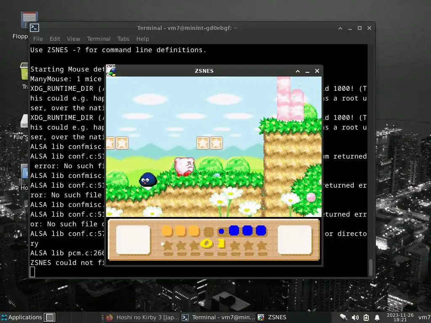Screen dimensions: 431x323
Task: Click the clock showing 2023-11-26 18:21
Action: pos(400,317)
